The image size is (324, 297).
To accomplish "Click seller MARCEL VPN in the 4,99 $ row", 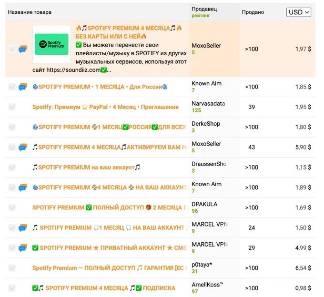I will (x=210, y=244).
